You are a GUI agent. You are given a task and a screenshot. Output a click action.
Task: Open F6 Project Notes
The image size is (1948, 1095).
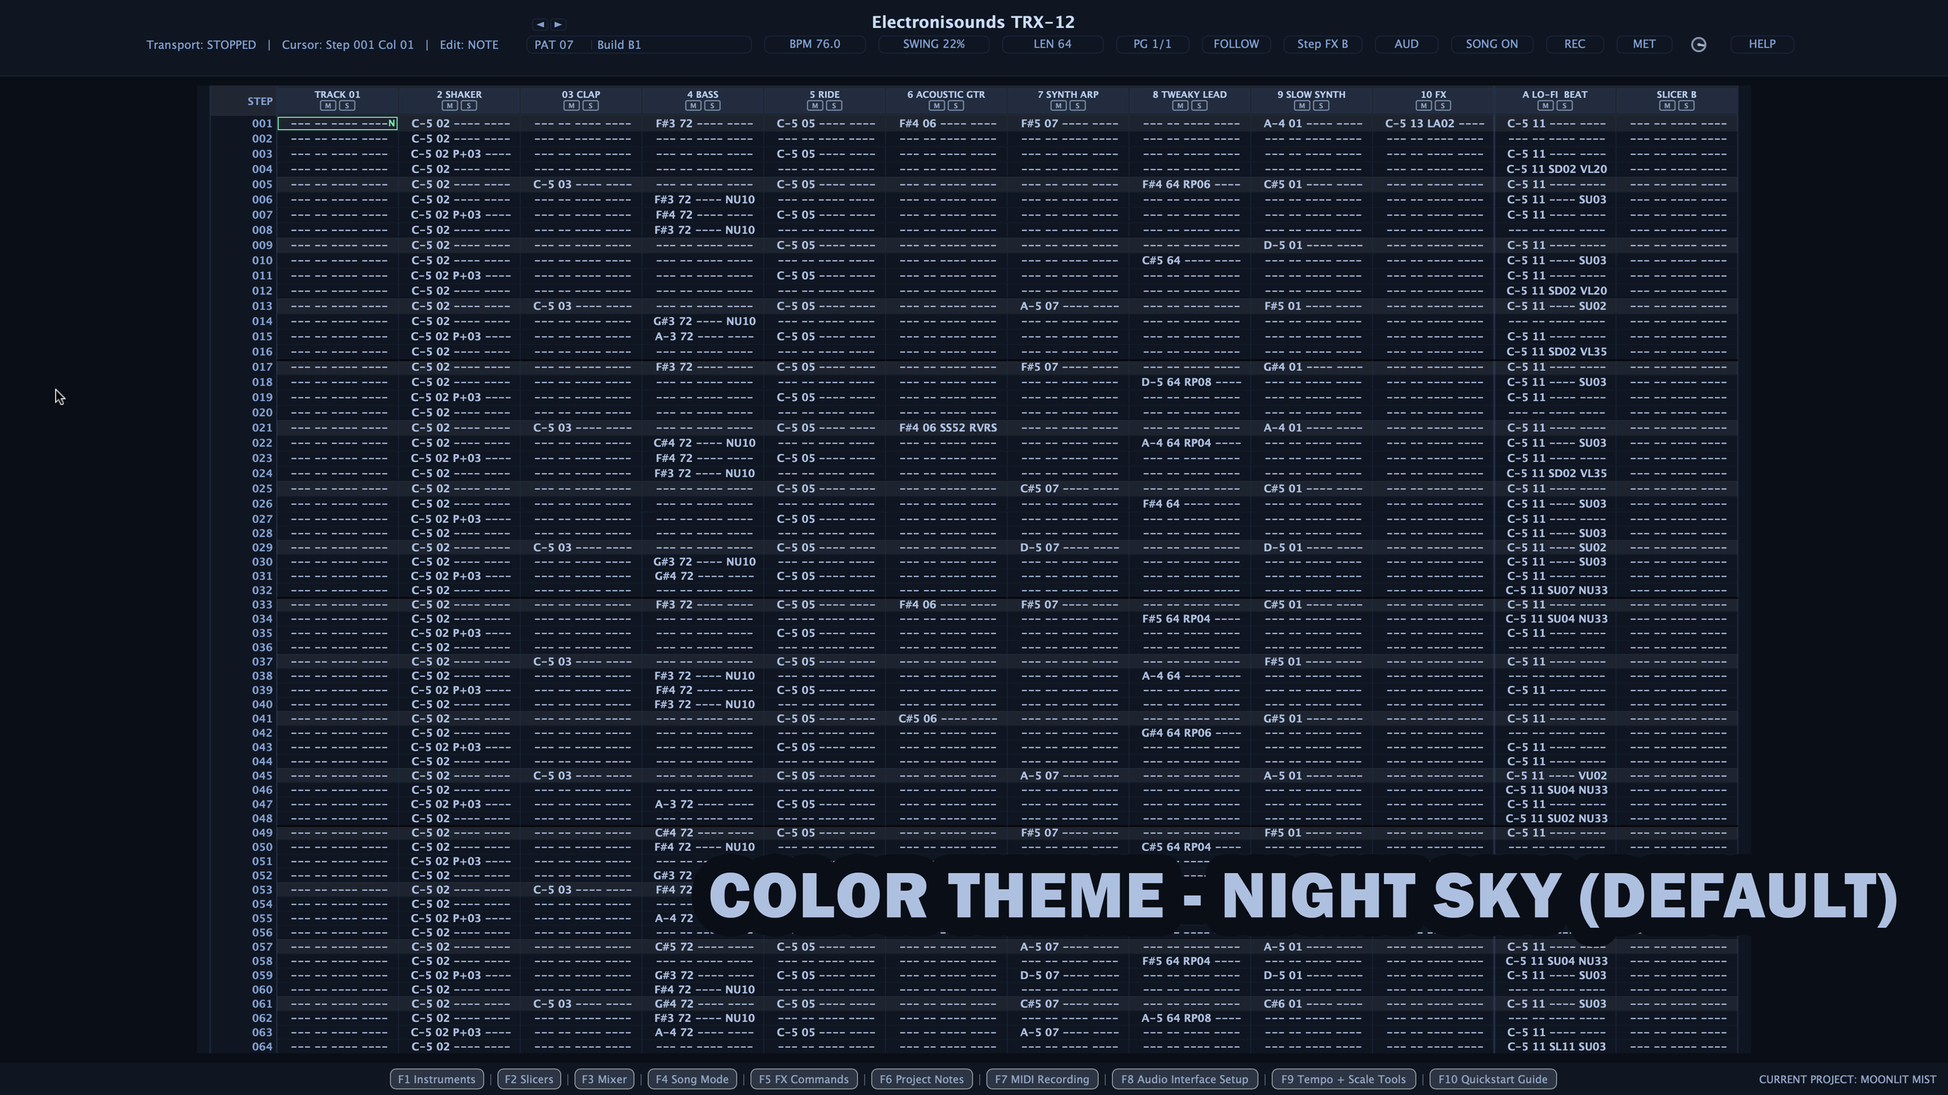(922, 1079)
